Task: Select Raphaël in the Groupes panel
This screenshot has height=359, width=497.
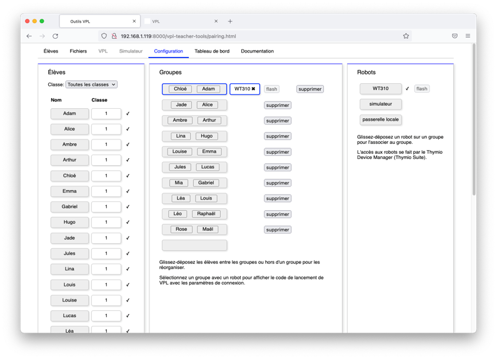Action: [x=206, y=214]
